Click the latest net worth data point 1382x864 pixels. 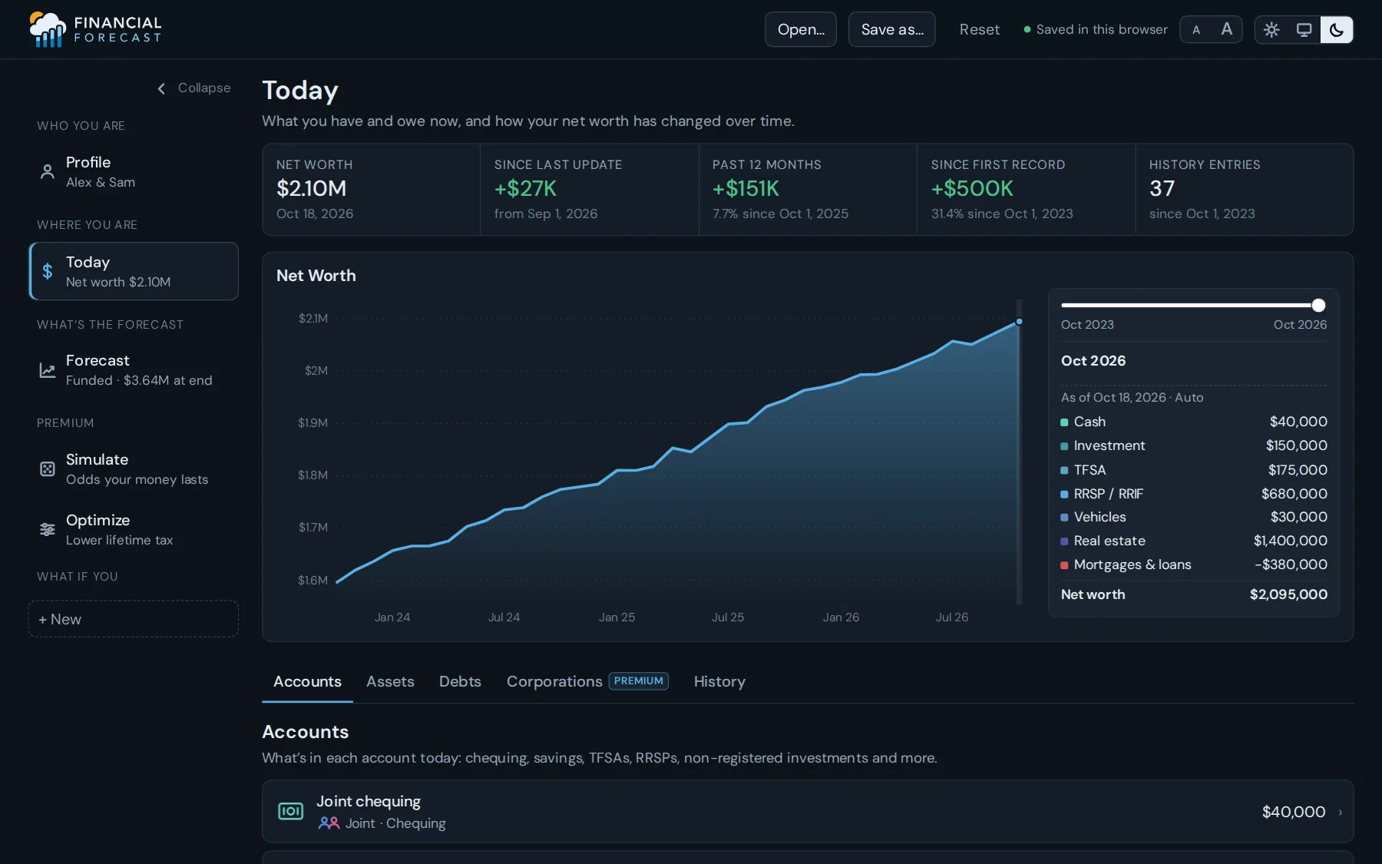pos(1019,322)
